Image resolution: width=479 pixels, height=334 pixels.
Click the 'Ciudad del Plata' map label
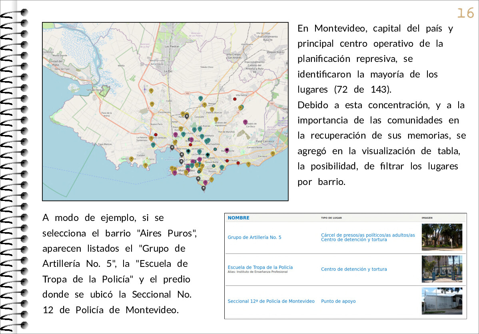pyautogui.click(x=56, y=63)
